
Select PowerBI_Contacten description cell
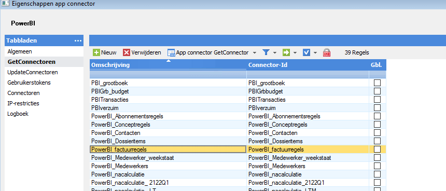click(168, 133)
